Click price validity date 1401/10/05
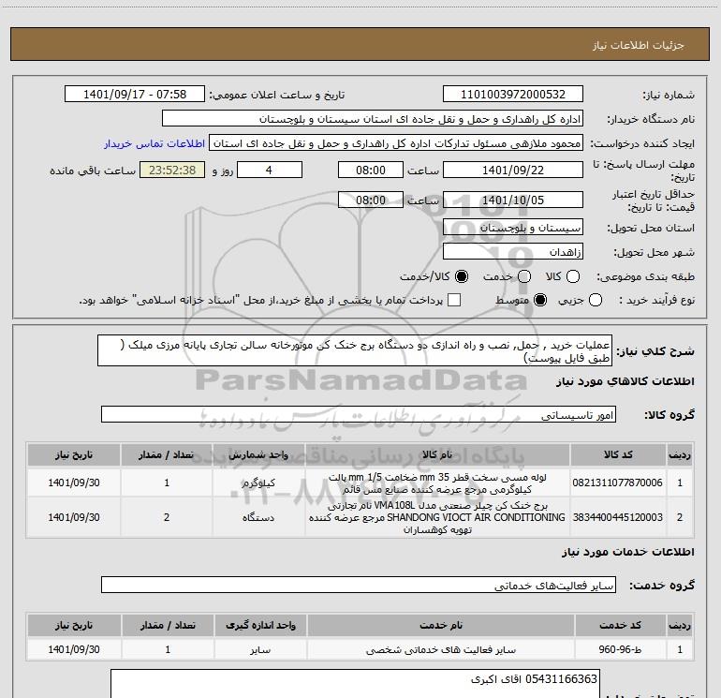721x698 pixels. (x=513, y=200)
